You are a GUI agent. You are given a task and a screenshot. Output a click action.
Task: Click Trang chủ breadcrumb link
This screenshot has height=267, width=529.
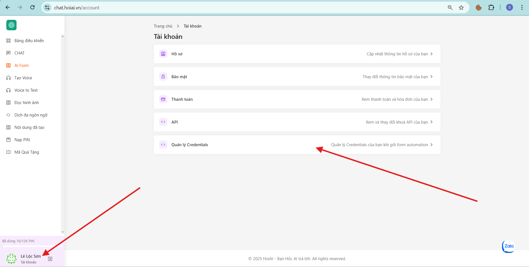[x=163, y=26]
